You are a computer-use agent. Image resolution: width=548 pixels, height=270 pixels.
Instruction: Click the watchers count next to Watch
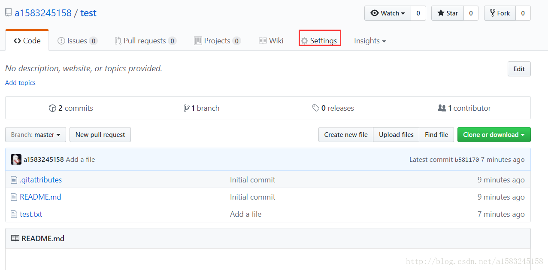pyautogui.click(x=418, y=13)
